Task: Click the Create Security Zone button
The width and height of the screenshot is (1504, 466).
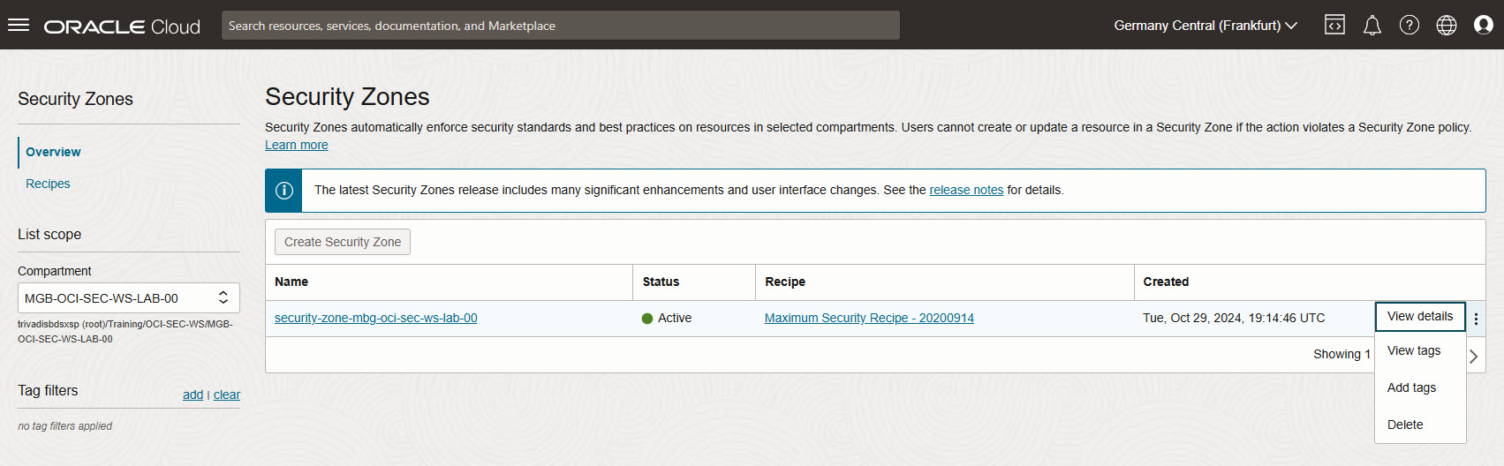Action: point(343,242)
